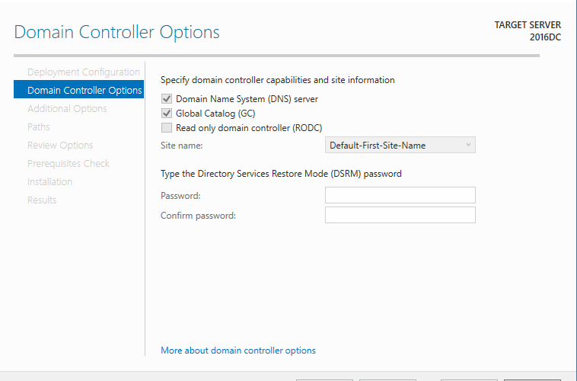577x381 pixels.
Task: View the Results step
Action: point(42,200)
